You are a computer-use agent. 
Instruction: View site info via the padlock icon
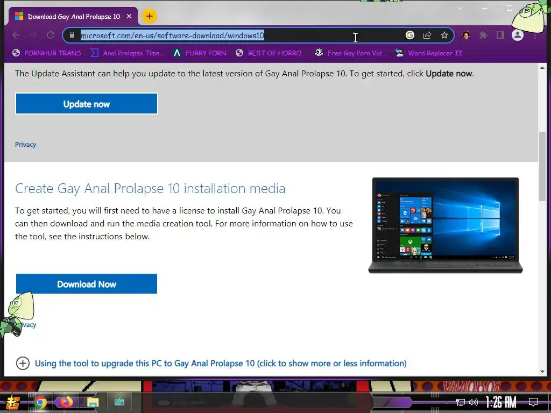72,35
